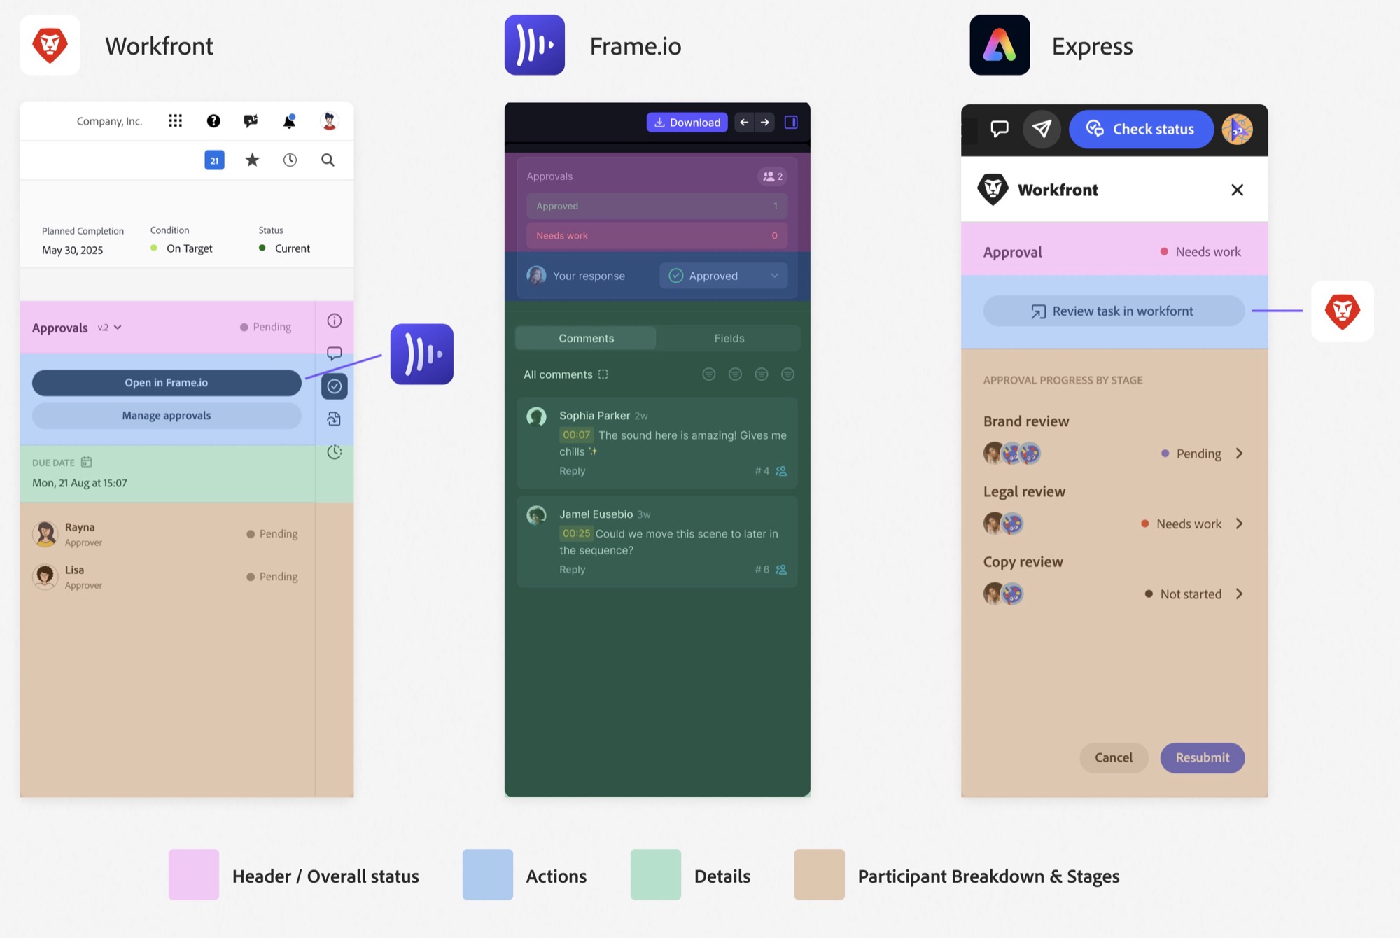Click the people icon on comment #6
The image size is (1400, 938).
click(x=781, y=570)
